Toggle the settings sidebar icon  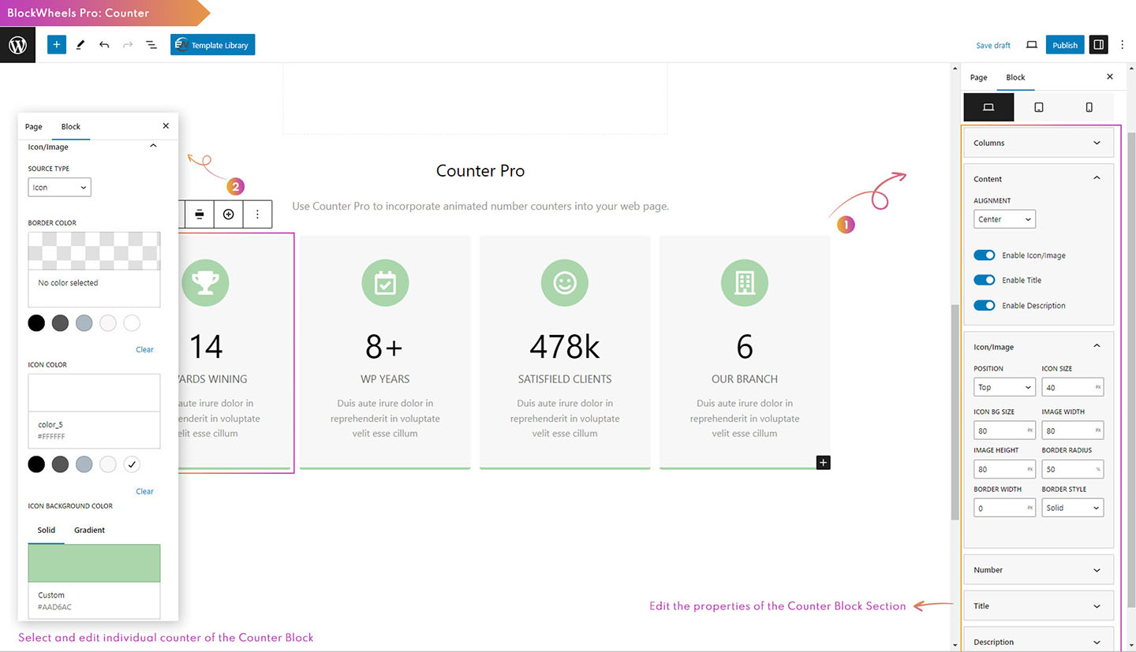[x=1098, y=45]
